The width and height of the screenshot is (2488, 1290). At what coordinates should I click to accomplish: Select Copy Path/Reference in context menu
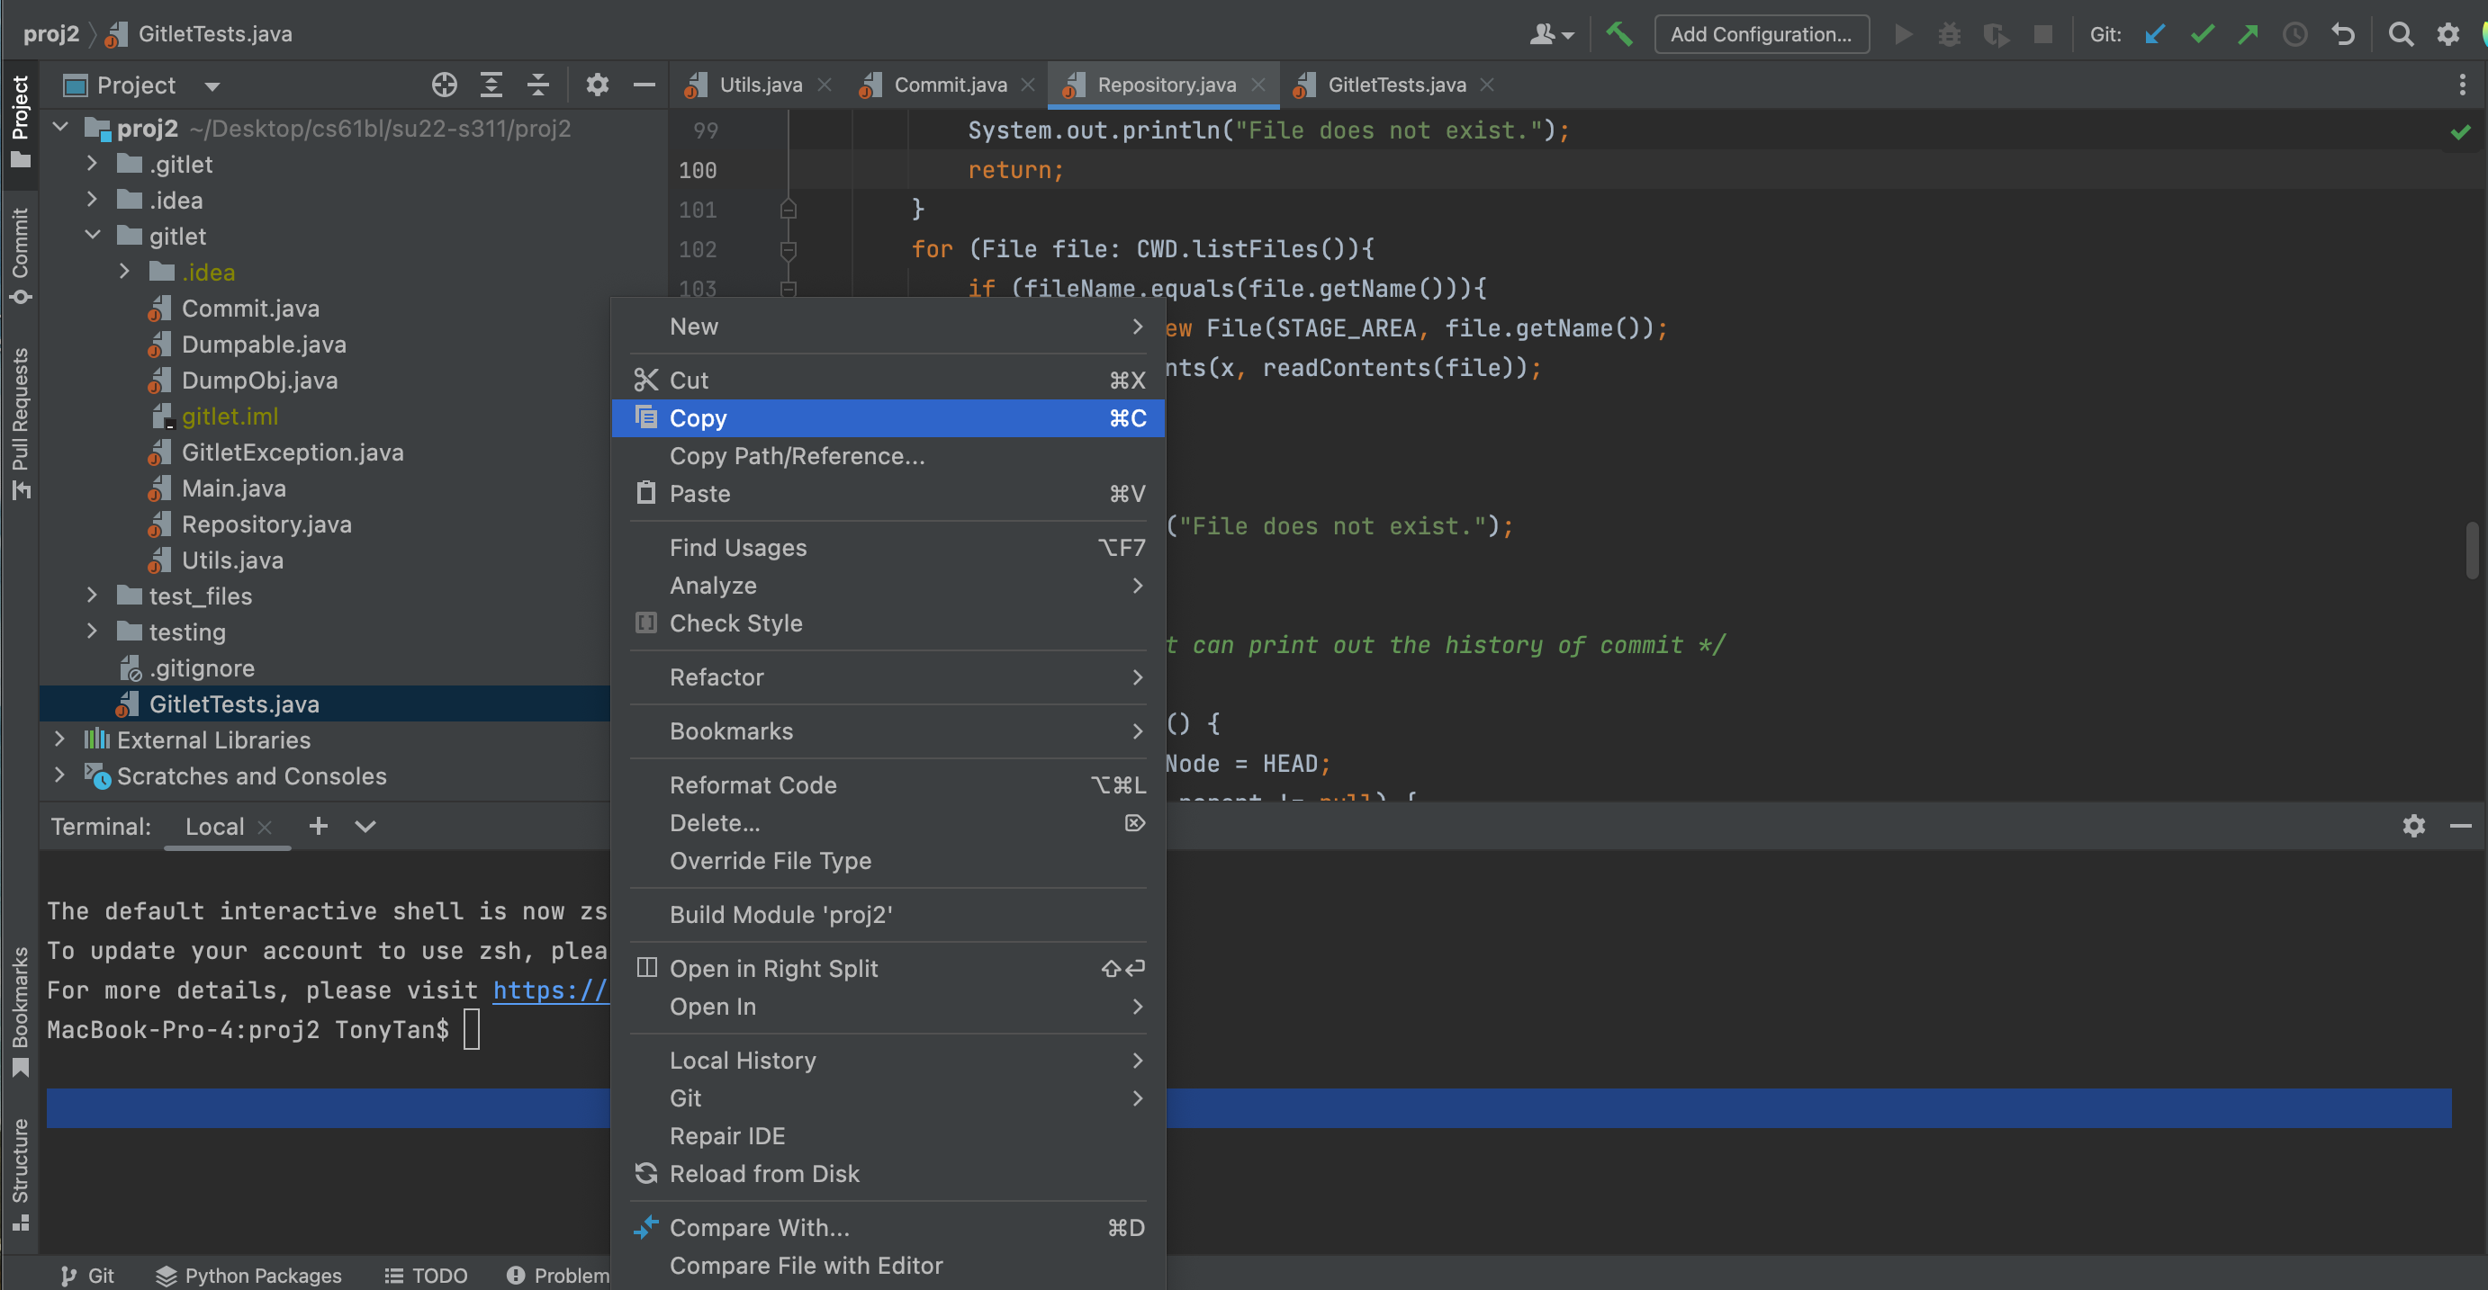click(797, 456)
